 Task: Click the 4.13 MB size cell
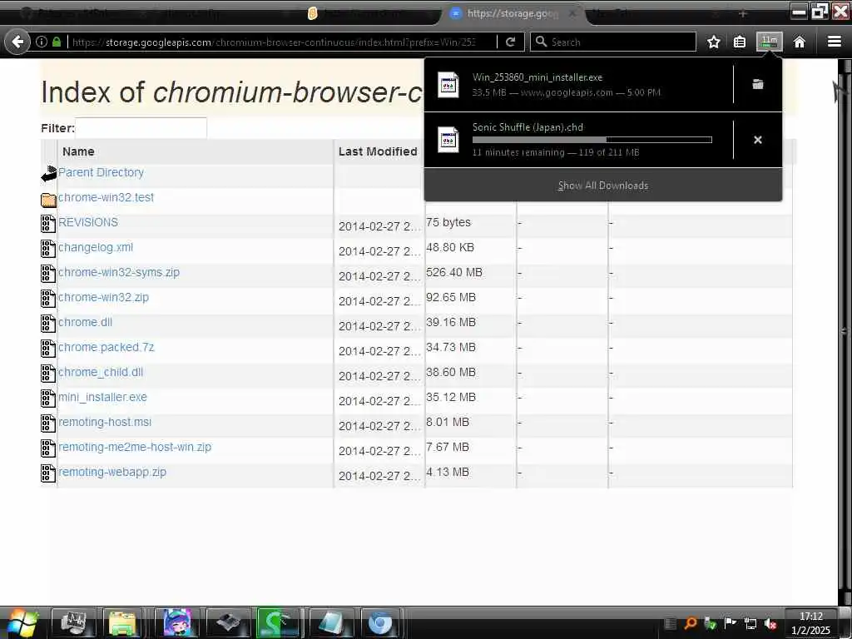tap(448, 473)
